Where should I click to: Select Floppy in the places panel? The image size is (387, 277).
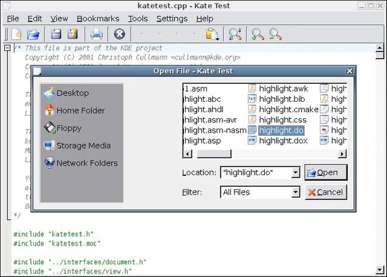(63, 128)
